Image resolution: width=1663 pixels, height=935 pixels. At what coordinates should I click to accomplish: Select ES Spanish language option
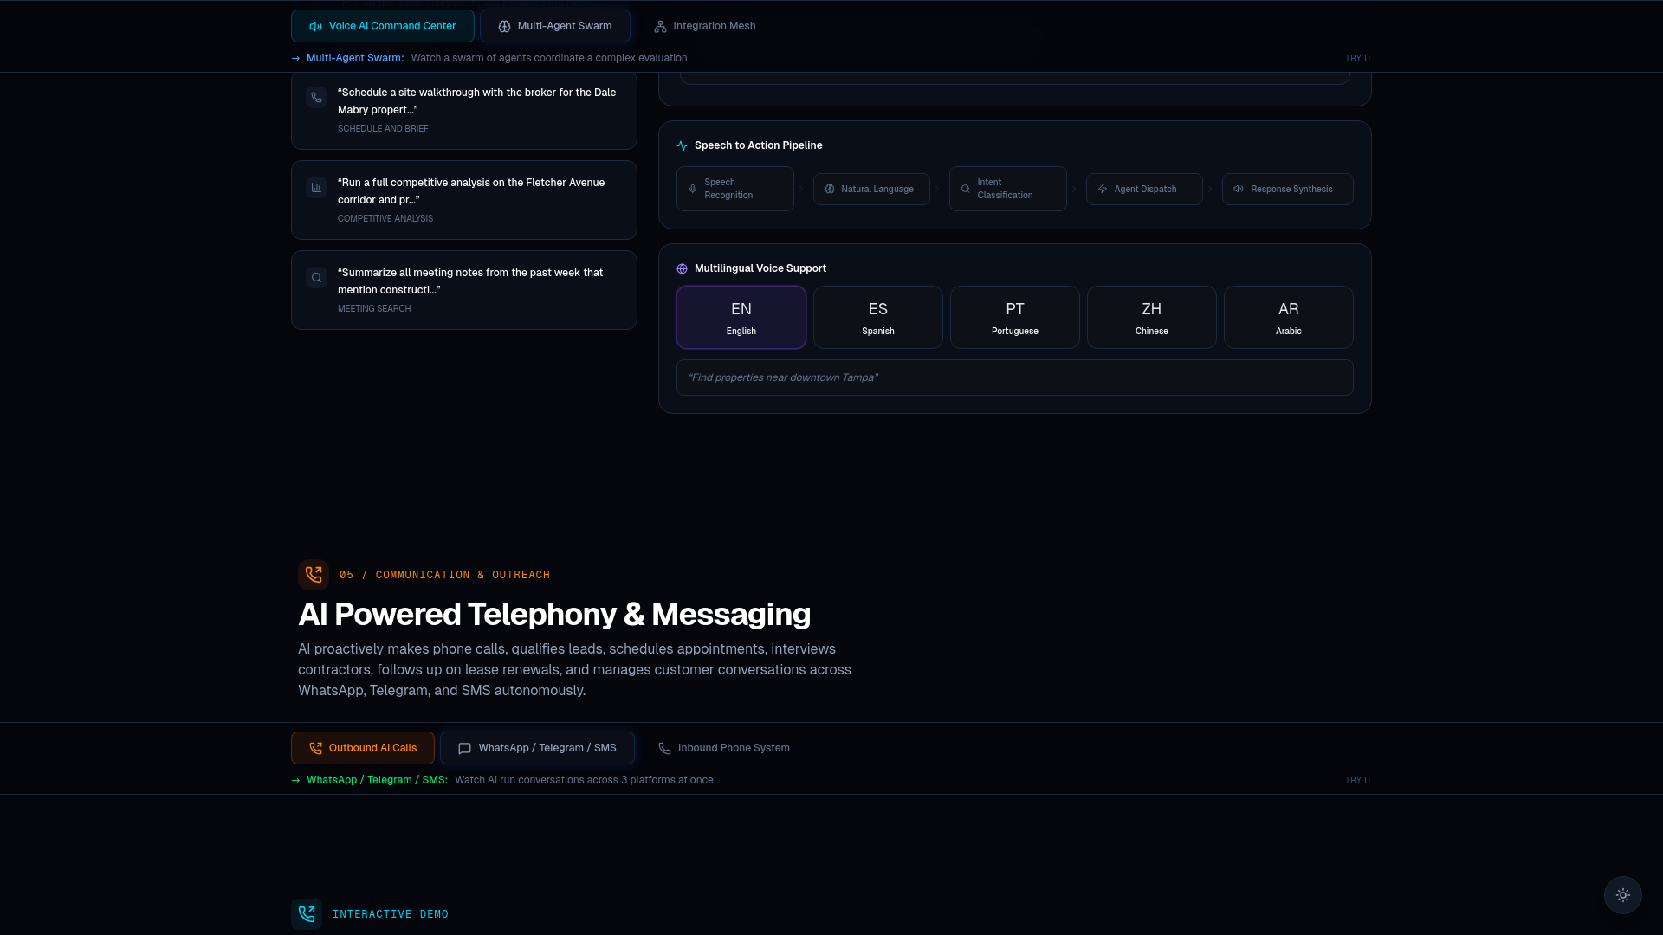click(x=878, y=318)
